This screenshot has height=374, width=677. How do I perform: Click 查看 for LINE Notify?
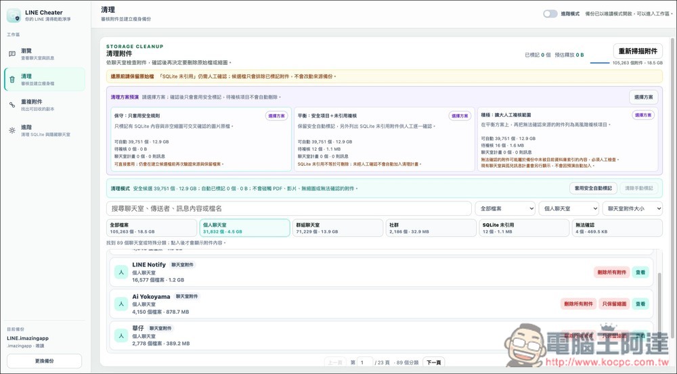pos(640,272)
